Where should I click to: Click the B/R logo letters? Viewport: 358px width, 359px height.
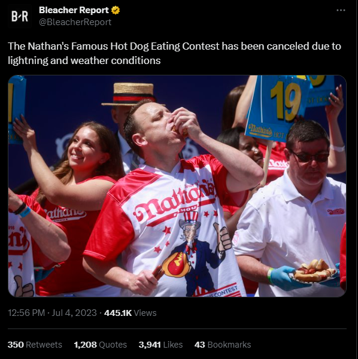[x=20, y=16]
